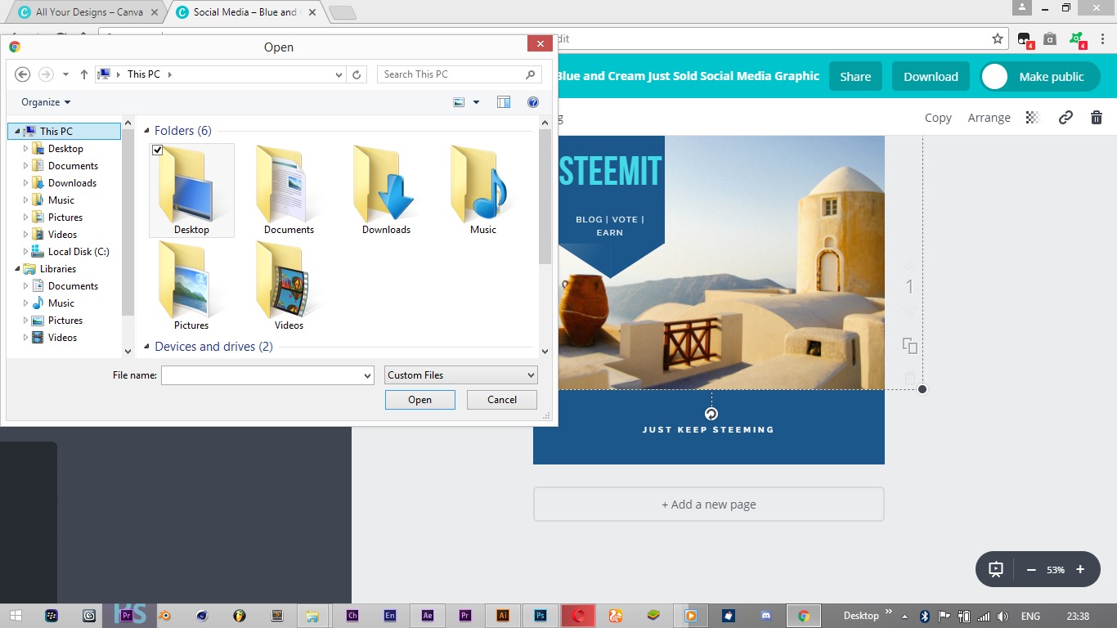Click the rotate handle above Just Keep Steeming

711,414
